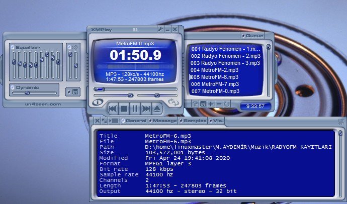Image resolution: width=347 pixels, height=204 pixels.
Task: Select 001 Radyo Fenomen - 1 in playlist
Action: click(226, 49)
